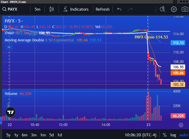This screenshot has height=139, width=189.
Task: Select the 3m date range
Action: [34, 135]
